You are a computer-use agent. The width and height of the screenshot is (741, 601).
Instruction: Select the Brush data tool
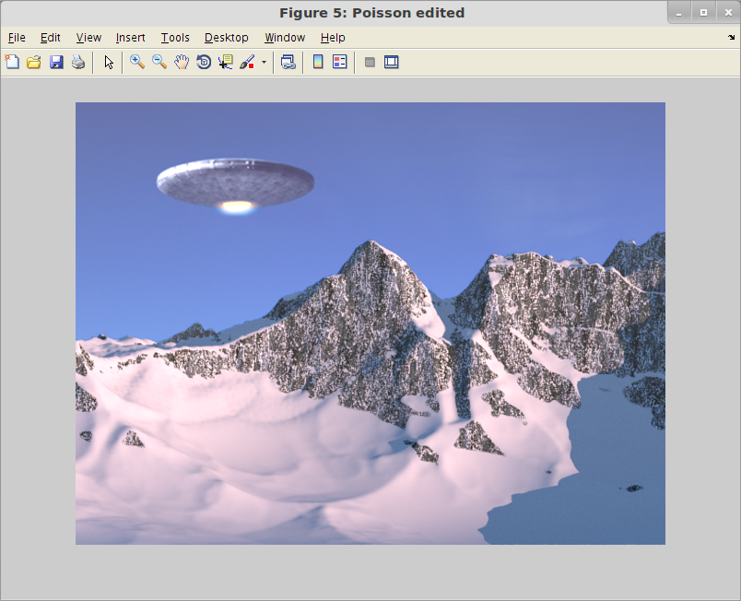tap(247, 62)
